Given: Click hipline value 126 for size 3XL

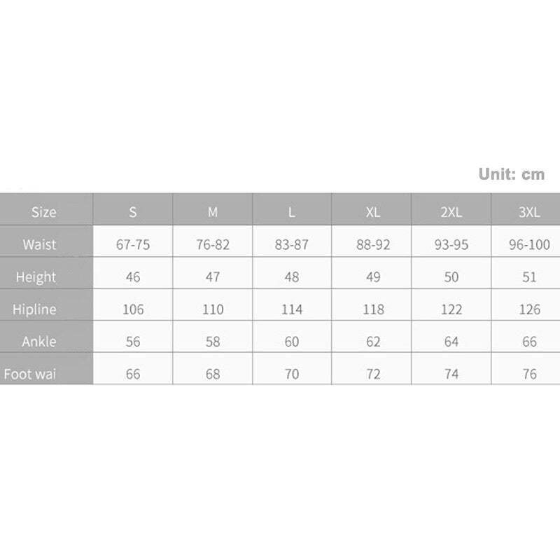Looking at the screenshot, I should (529, 309).
